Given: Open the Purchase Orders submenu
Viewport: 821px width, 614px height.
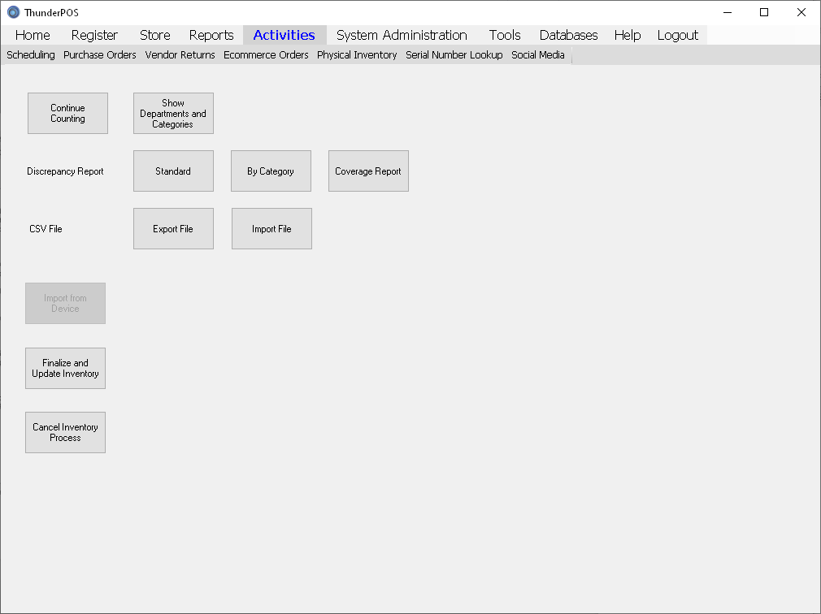Looking at the screenshot, I should click(100, 55).
